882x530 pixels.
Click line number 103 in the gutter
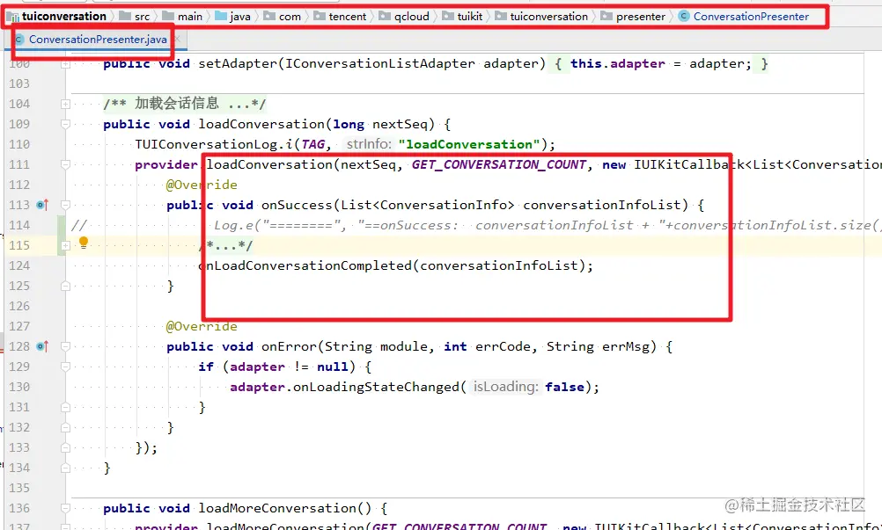pyautogui.click(x=19, y=83)
